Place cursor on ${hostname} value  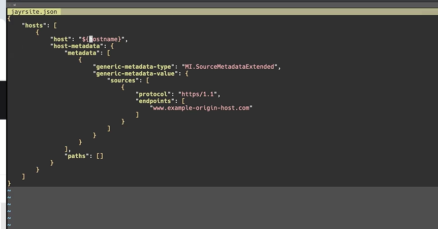click(102, 39)
